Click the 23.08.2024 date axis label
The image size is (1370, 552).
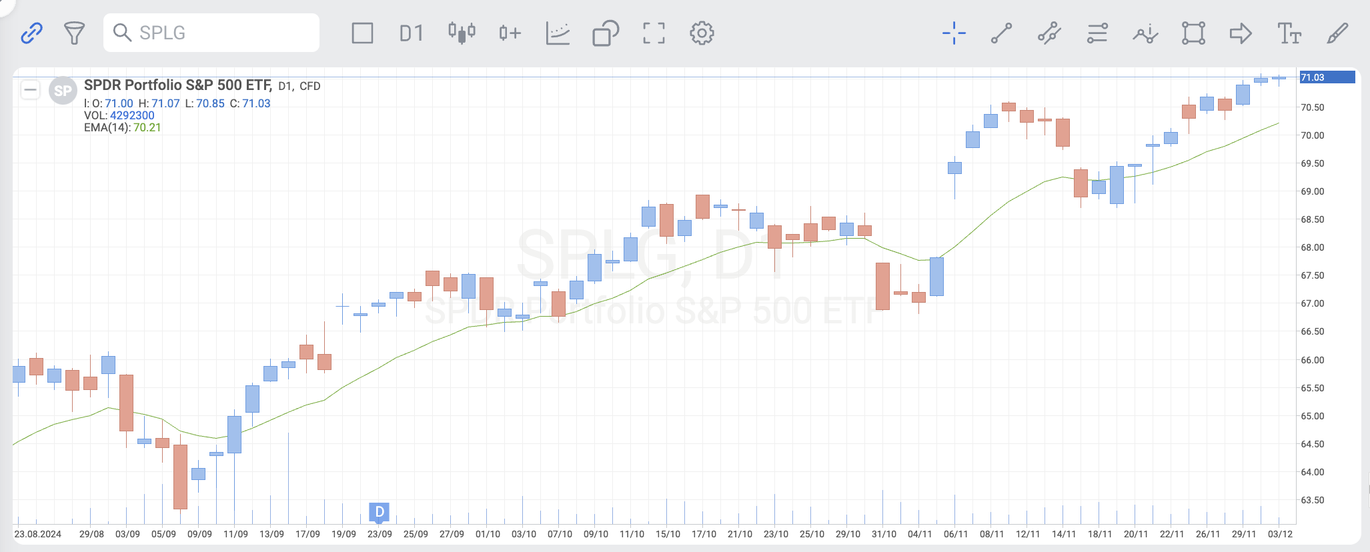tap(37, 534)
